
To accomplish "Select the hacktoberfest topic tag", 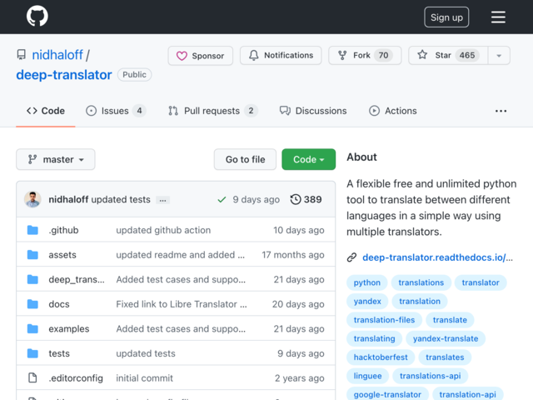I will click(381, 357).
